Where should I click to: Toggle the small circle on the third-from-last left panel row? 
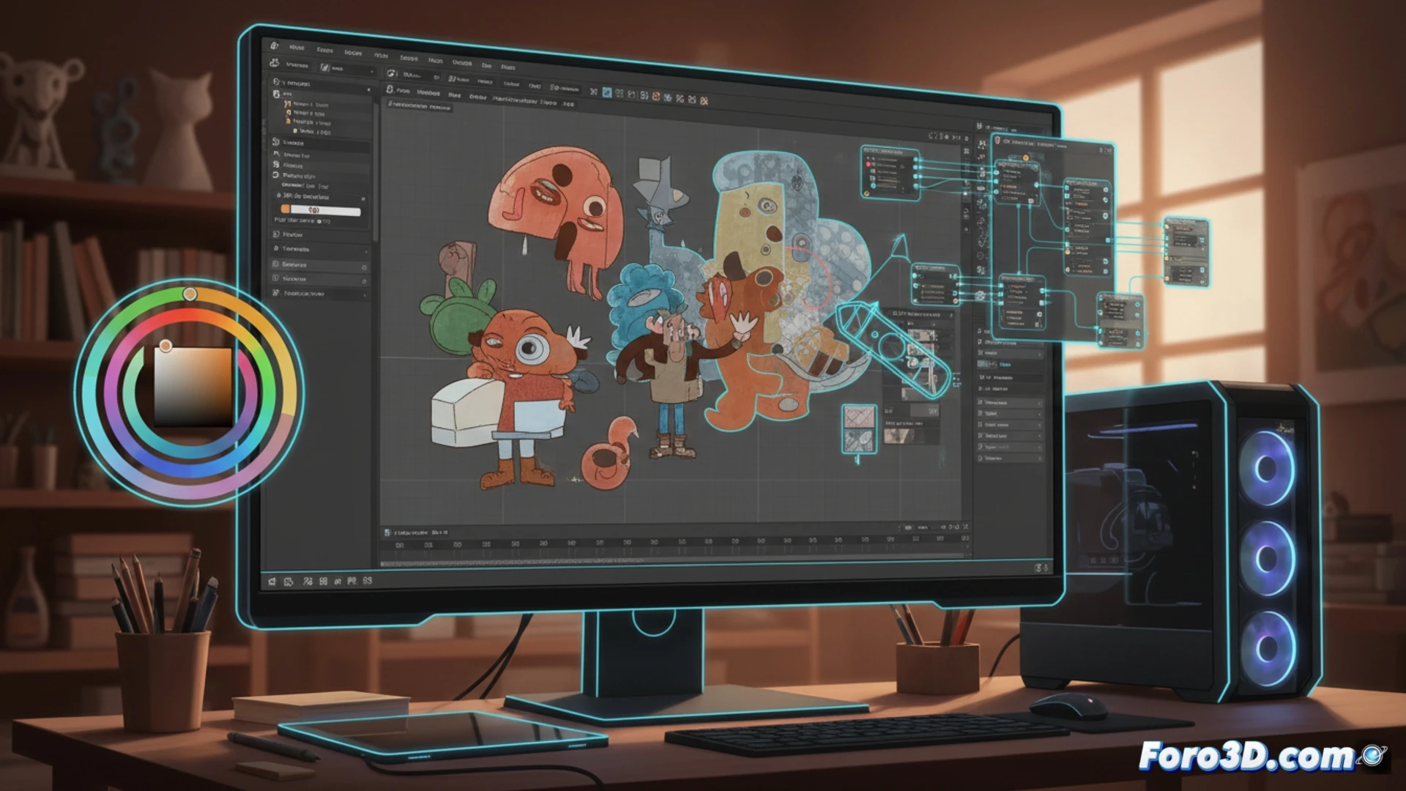click(364, 267)
